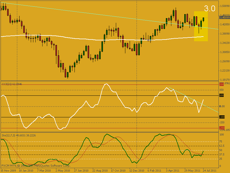Screen dimensions: 230x173
Task: Select the cyan descending trendline on price chart
Action: point(86,13)
